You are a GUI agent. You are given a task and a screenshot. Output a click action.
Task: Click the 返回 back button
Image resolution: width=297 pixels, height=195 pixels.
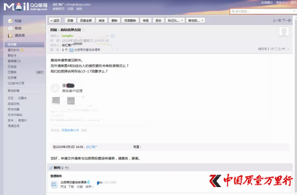point(55,20)
